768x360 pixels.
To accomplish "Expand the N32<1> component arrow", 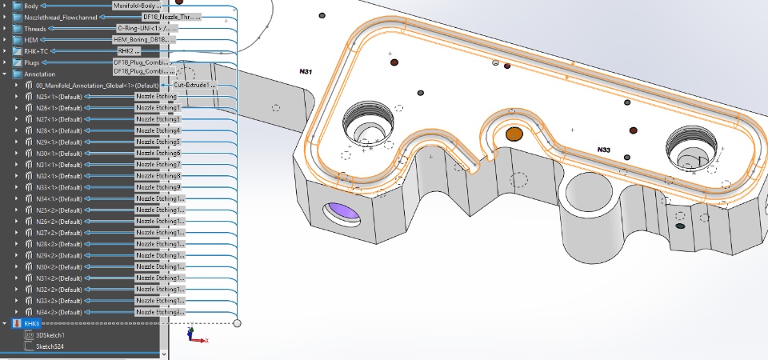I will point(17,176).
